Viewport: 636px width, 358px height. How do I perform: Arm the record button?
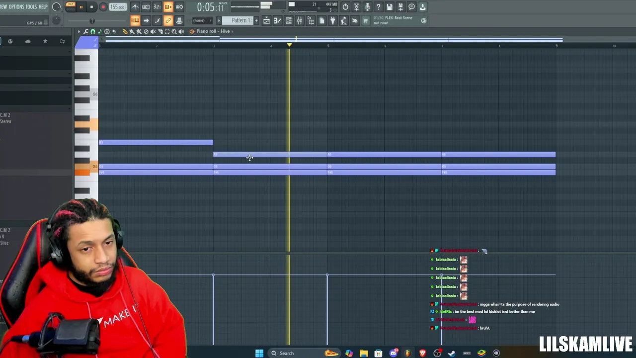pyautogui.click(x=103, y=7)
